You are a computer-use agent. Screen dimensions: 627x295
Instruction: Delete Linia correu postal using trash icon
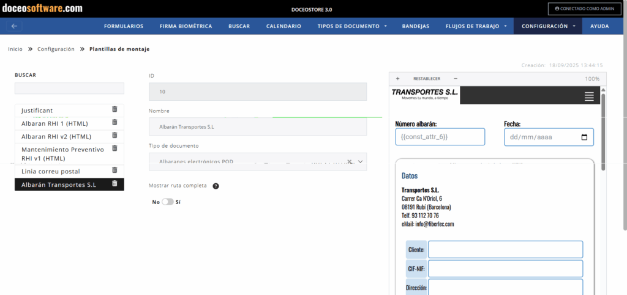click(x=115, y=170)
